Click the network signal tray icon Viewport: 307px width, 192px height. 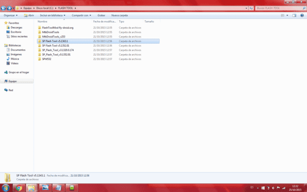click(x=283, y=188)
